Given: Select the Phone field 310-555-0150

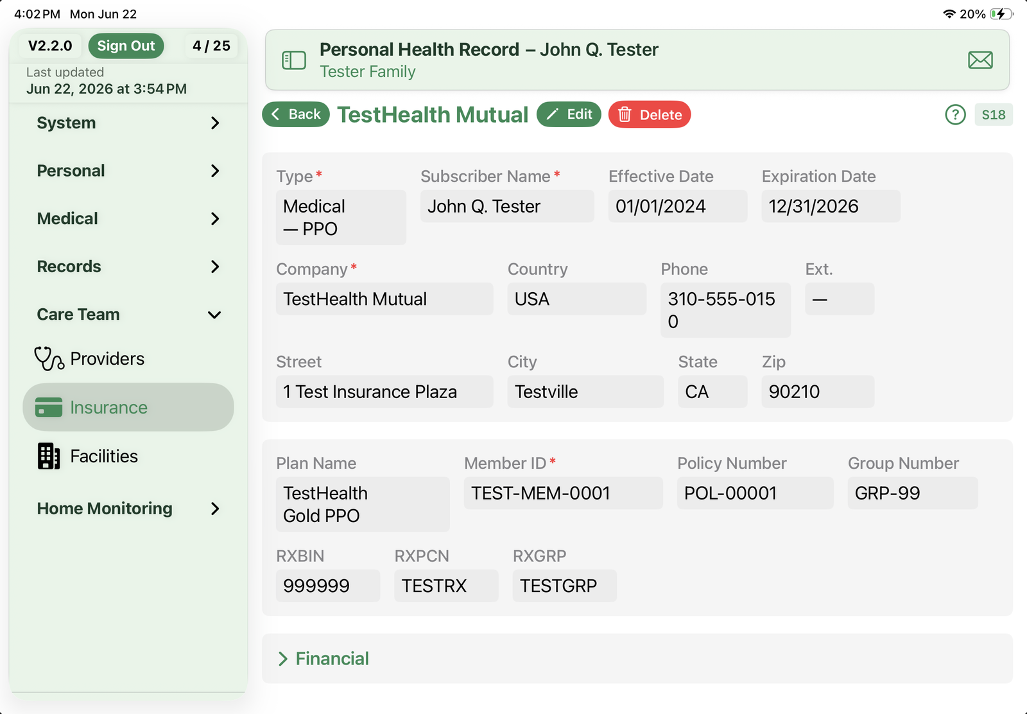Looking at the screenshot, I should [x=726, y=310].
